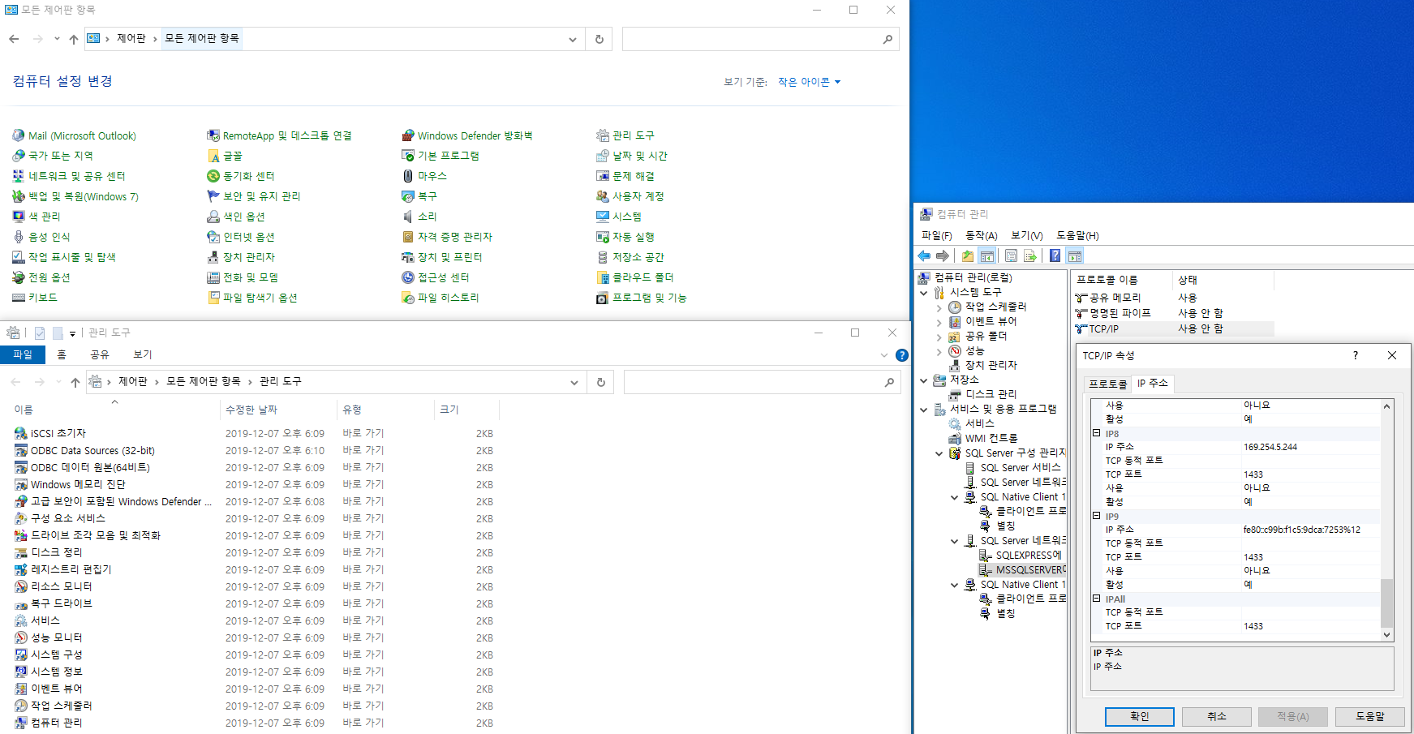Collapse the IP8 section
This screenshot has height=734, width=1414.
click(1097, 433)
